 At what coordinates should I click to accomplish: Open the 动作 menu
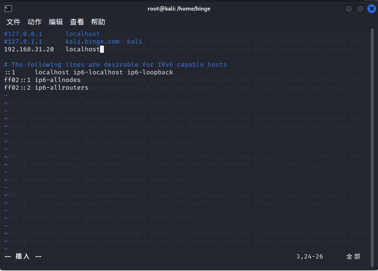tap(35, 22)
